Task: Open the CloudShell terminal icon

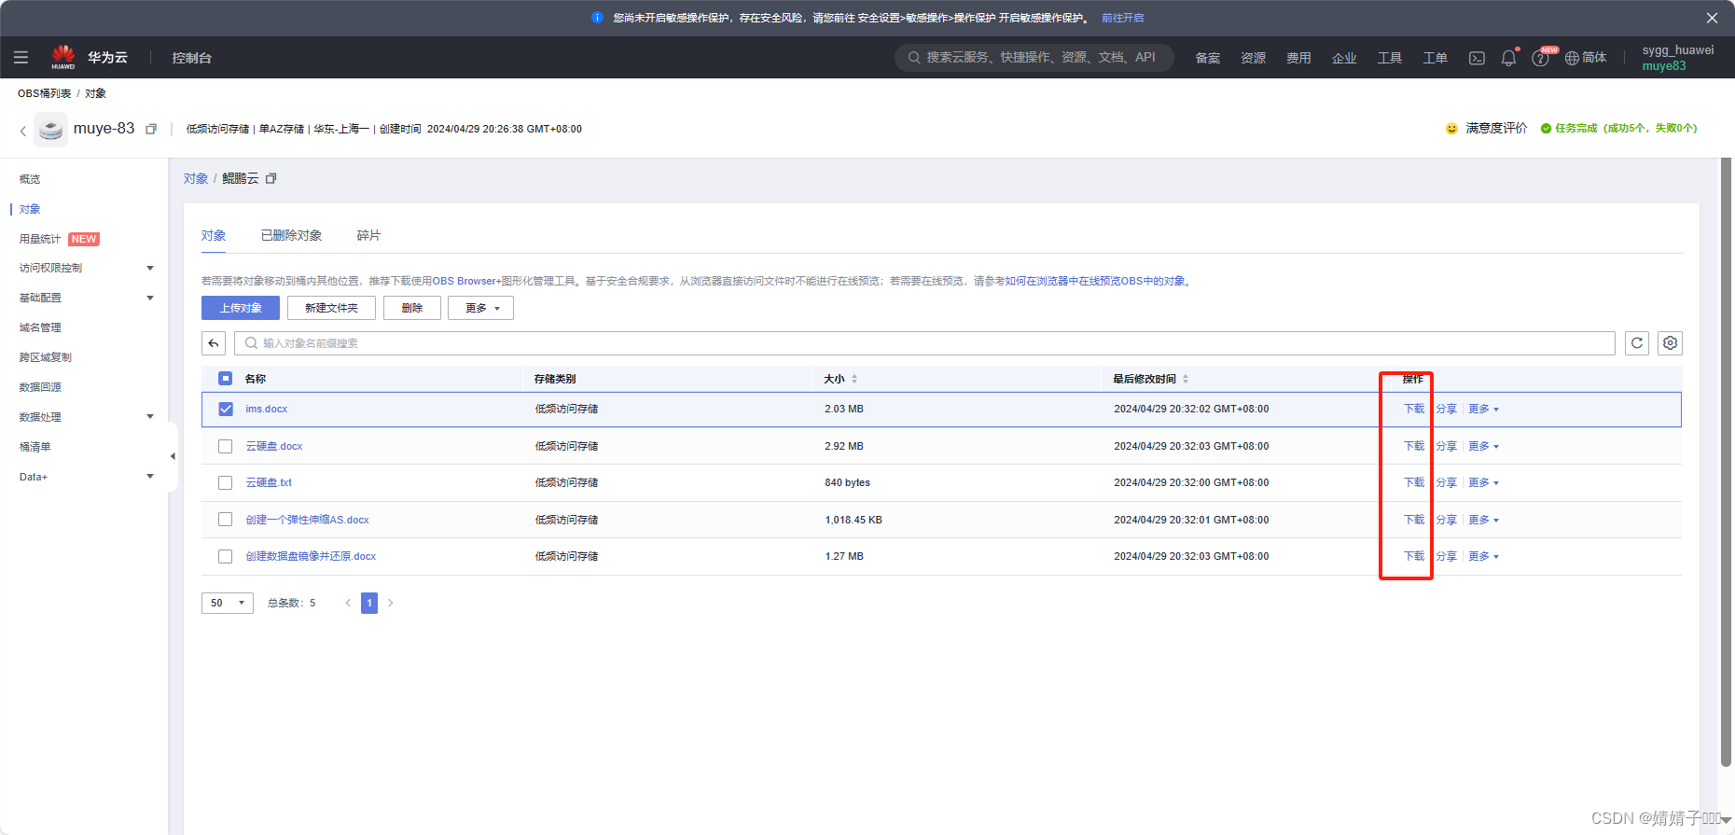Action: pos(1477,58)
